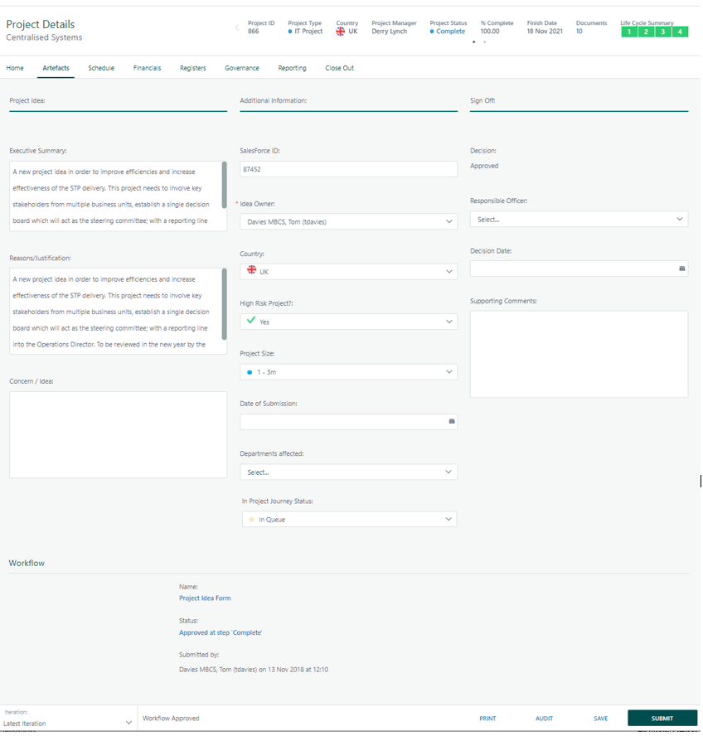Click the SAVE button
The width and height of the screenshot is (703, 736).
601,719
